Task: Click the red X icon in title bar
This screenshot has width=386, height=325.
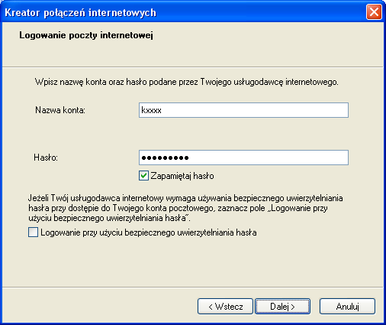Action: coord(374,11)
